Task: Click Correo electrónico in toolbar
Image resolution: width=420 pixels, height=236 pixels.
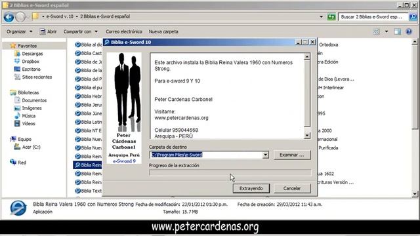Action: coord(124,31)
